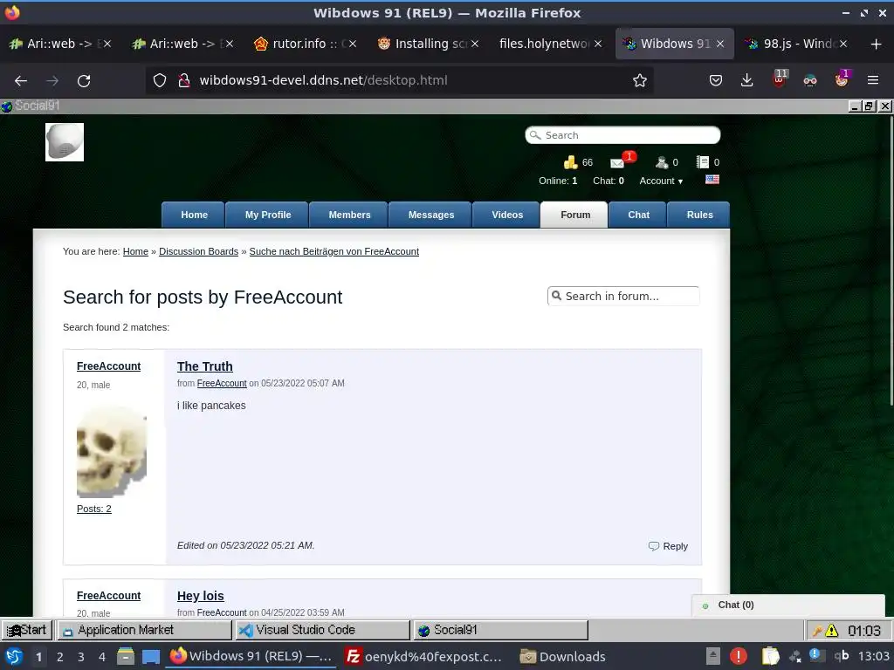Open the Rules navigation tab

point(699,215)
